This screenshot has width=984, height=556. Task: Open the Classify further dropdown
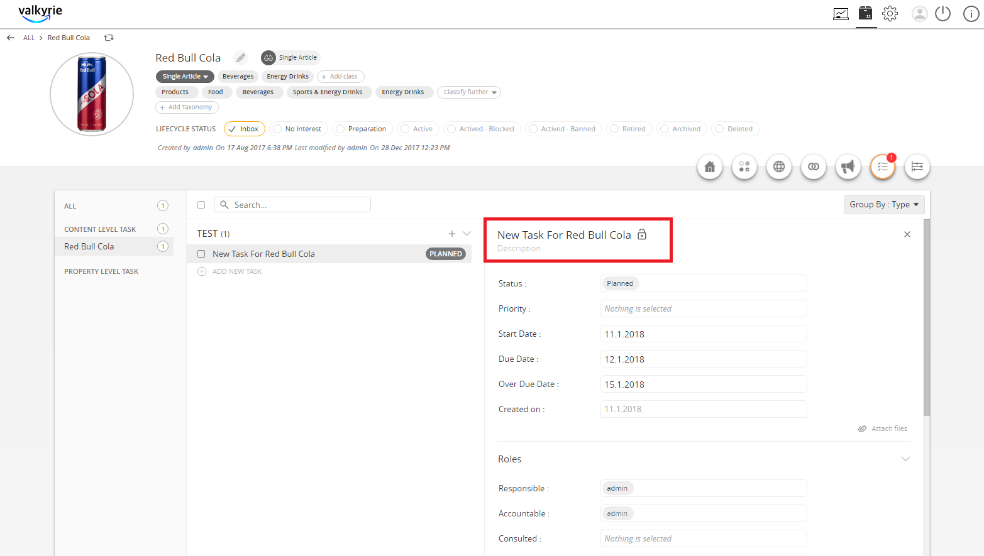pos(469,92)
